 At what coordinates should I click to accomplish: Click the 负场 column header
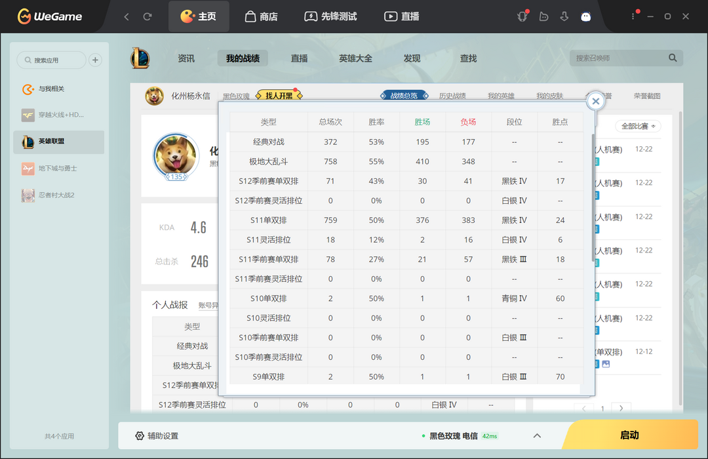coord(468,122)
